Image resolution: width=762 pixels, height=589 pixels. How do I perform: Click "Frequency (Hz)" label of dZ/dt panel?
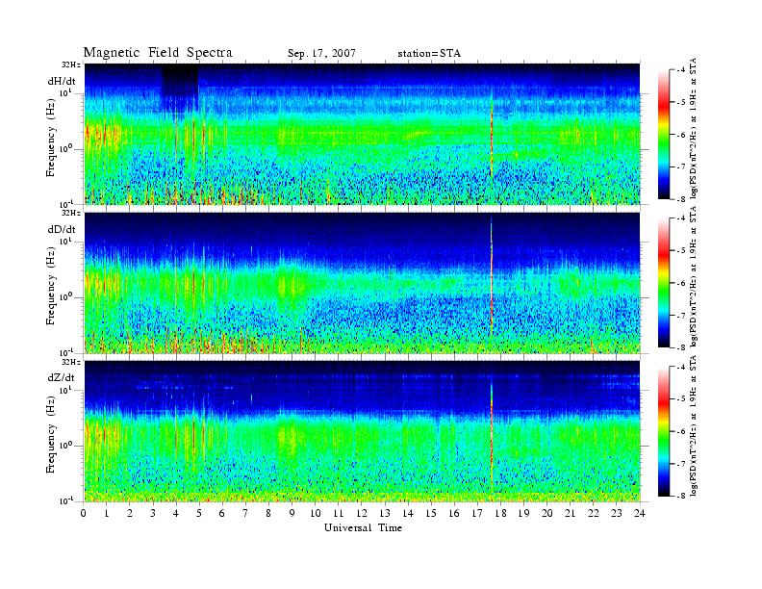(x=51, y=434)
